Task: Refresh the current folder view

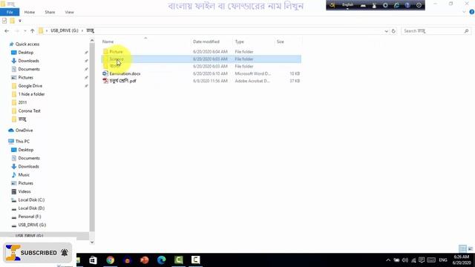Action: pyautogui.click(x=393, y=31)
